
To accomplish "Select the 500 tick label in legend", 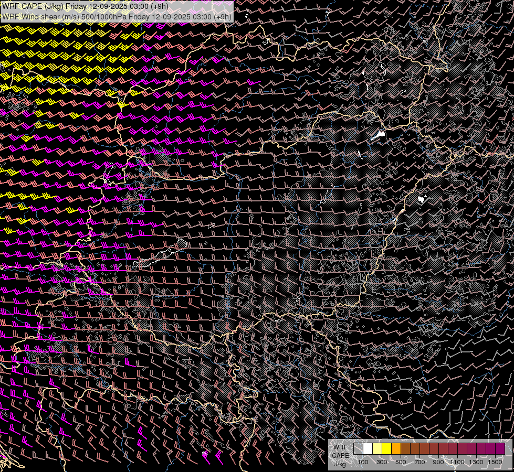I will 401,462.
